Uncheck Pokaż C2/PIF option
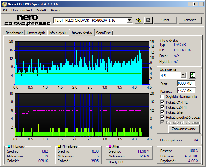The image size is (206, 167). click(162, 107)
